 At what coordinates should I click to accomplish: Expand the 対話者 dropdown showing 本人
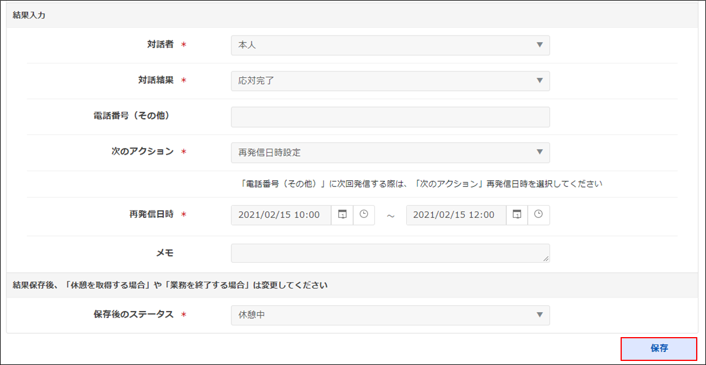(390, 45)
